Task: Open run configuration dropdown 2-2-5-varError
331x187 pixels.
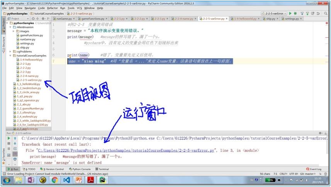Action: (274, 13)
